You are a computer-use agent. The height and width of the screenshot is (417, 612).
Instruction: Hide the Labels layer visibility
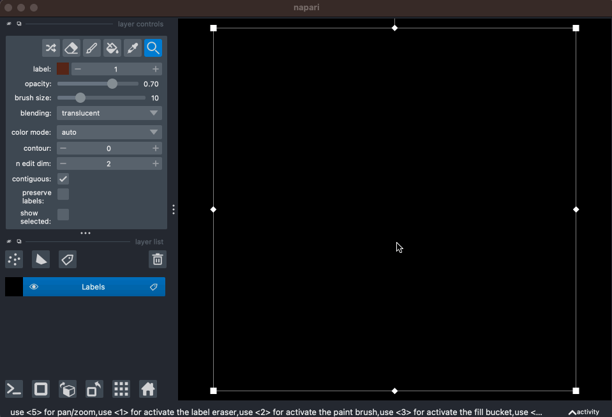pyautogui.click(x=33, y=287)
